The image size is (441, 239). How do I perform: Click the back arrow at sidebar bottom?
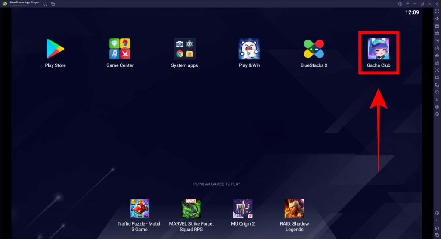coord(437,220)
